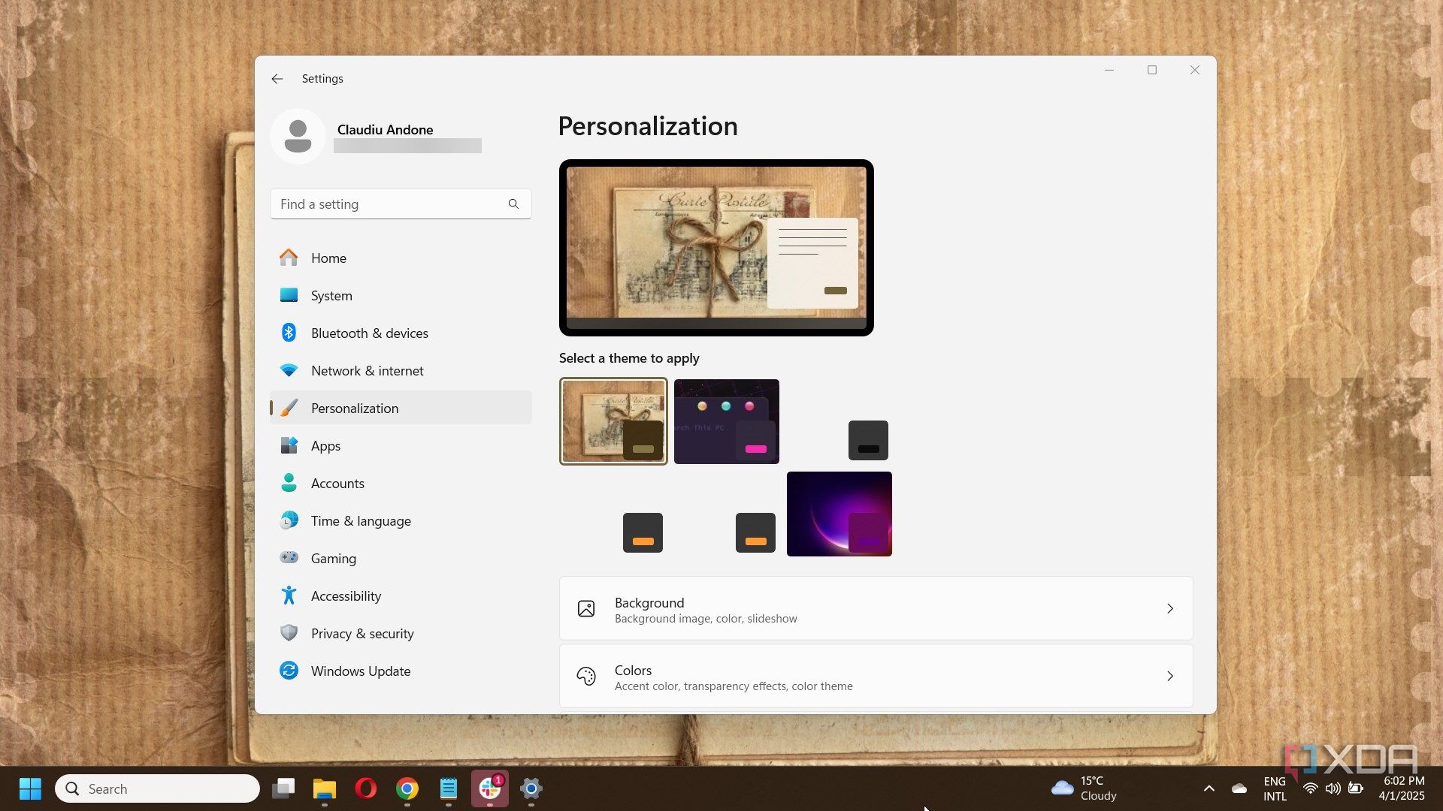
Task: Select the left orange accent theme swatch
Action: [x=643, y=532]
